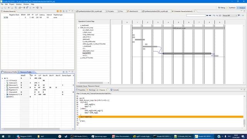Maximize the bottom C Source panel

(244, 90)
